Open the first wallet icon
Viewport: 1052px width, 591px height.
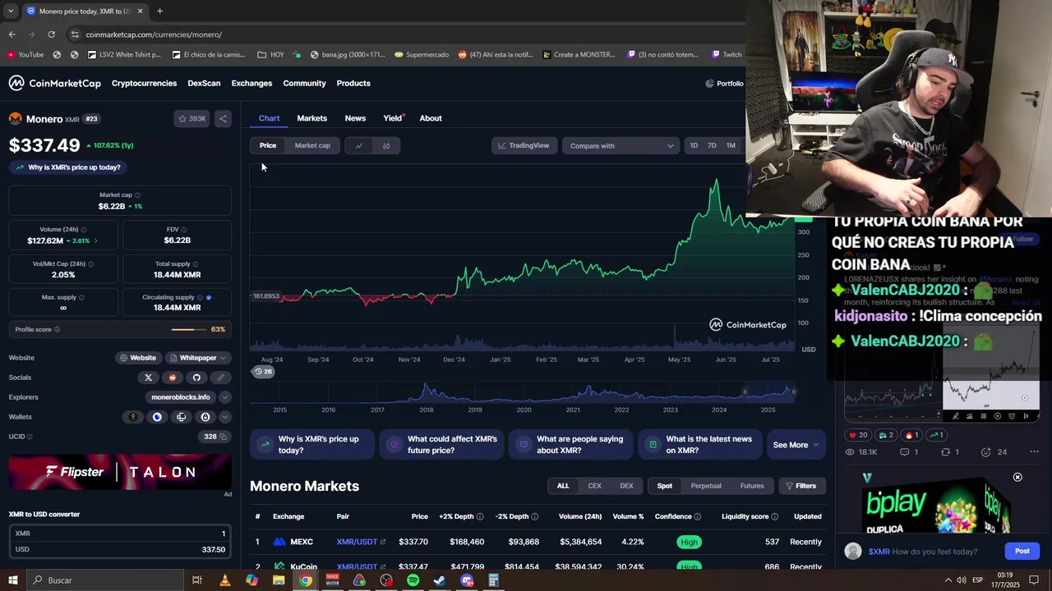[x=133, y=417]
